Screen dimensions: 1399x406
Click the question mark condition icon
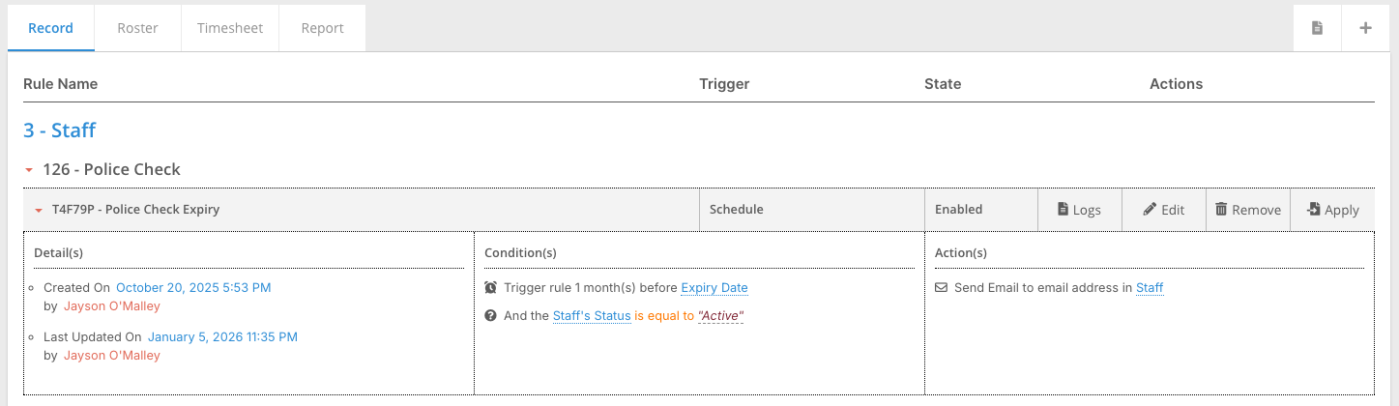point(491,316)
